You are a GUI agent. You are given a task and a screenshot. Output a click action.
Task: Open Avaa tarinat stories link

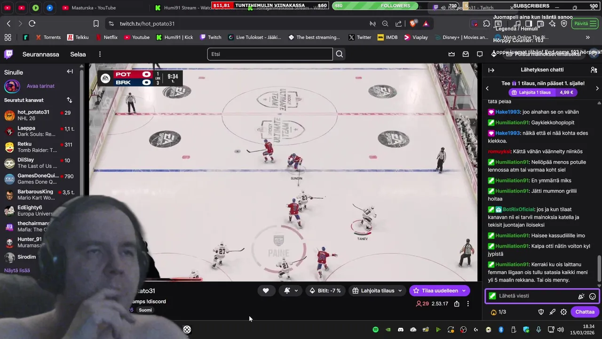tap(40, 86)
